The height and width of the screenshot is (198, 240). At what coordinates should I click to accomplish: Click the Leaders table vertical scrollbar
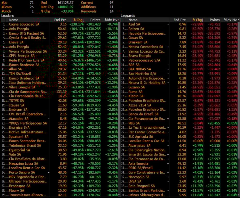pyautogui.click(x=119, y=103)
